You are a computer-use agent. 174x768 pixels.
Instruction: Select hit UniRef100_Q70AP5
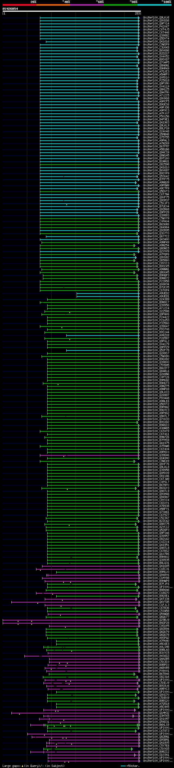tap(156, 63)
